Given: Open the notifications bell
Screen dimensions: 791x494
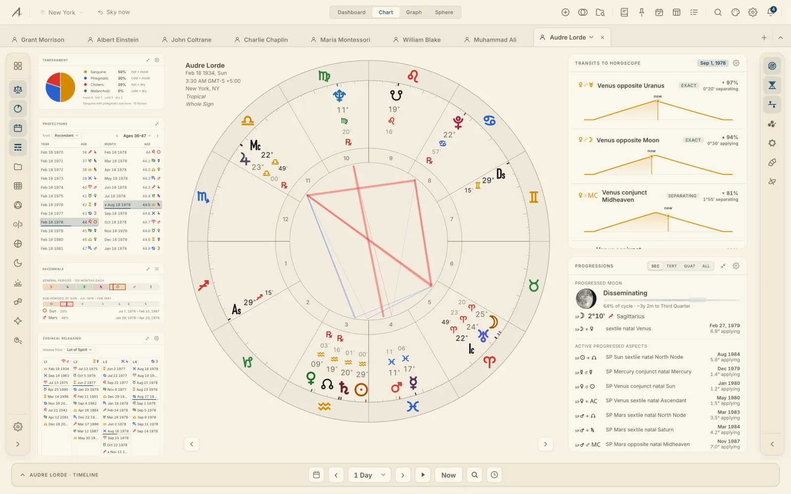Looking at the screenshot, I should (771, 12).
